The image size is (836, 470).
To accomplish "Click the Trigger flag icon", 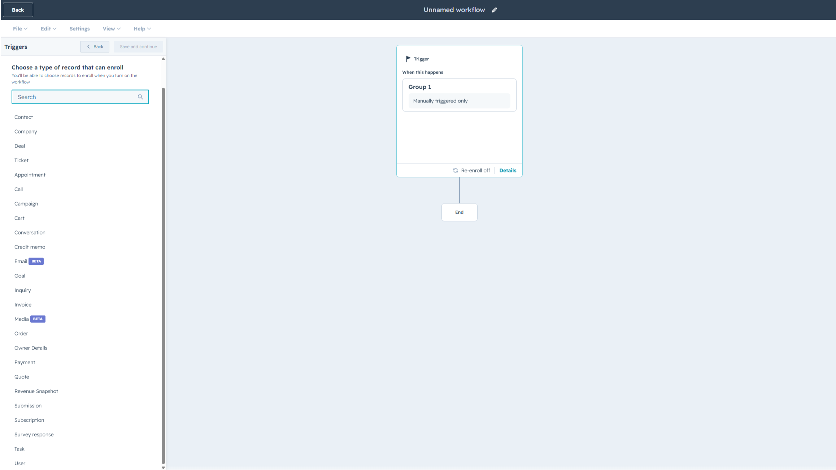I will click(x=408, y=59).
